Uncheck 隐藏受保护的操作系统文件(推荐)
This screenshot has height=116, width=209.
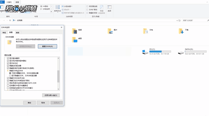[x=8, y=68]
